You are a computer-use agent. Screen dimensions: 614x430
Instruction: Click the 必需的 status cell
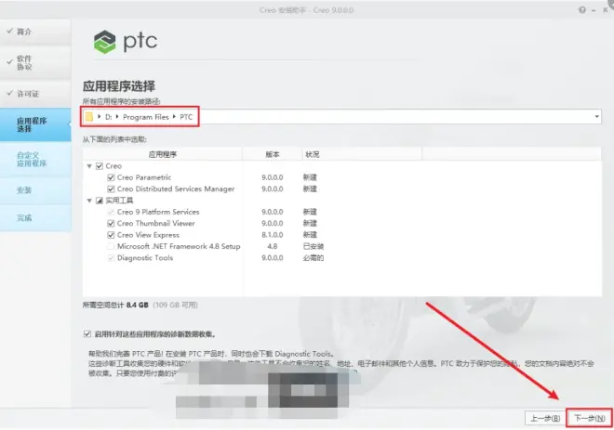[x=314, y=258]
